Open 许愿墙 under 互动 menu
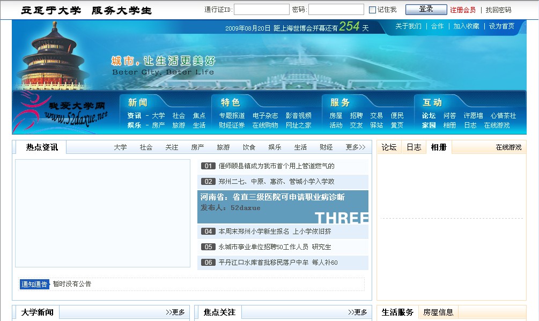The width and height of the screenshot is (539, 321). point(474,116)
